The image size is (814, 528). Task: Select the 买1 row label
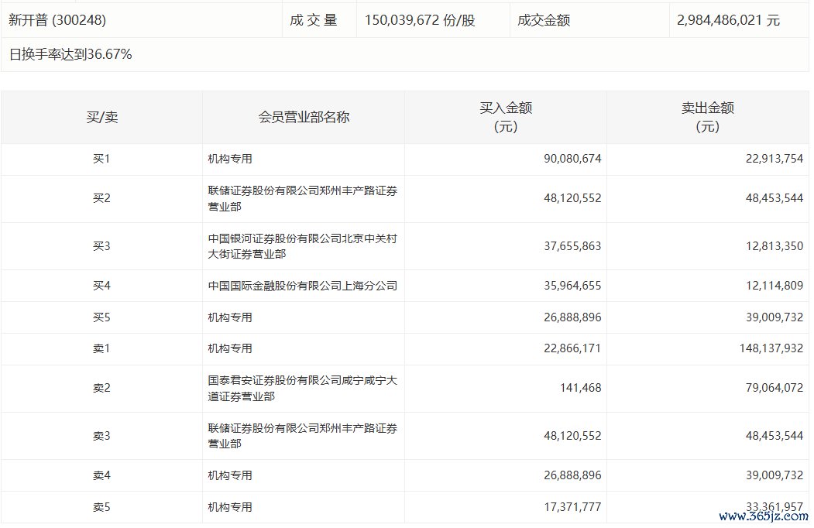coord(101,159)
